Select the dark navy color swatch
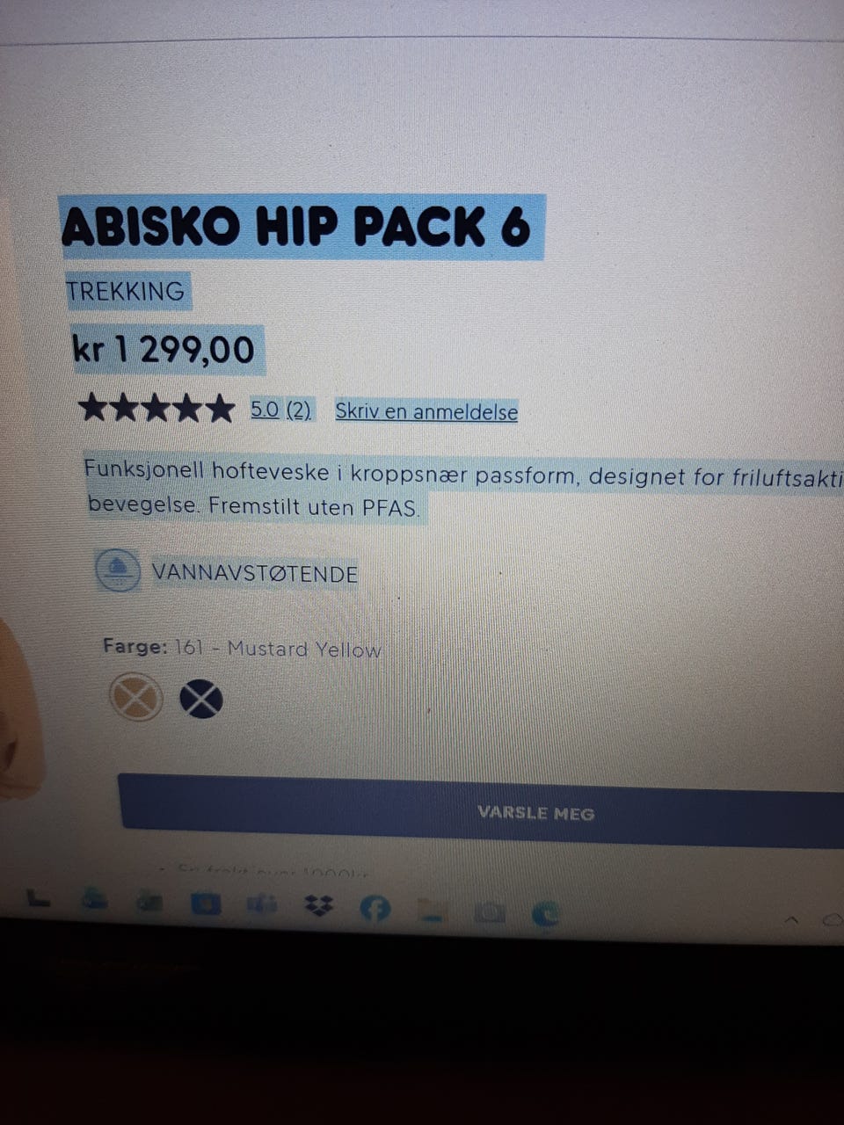This screenshot has height=1125, width=844. 201,700
